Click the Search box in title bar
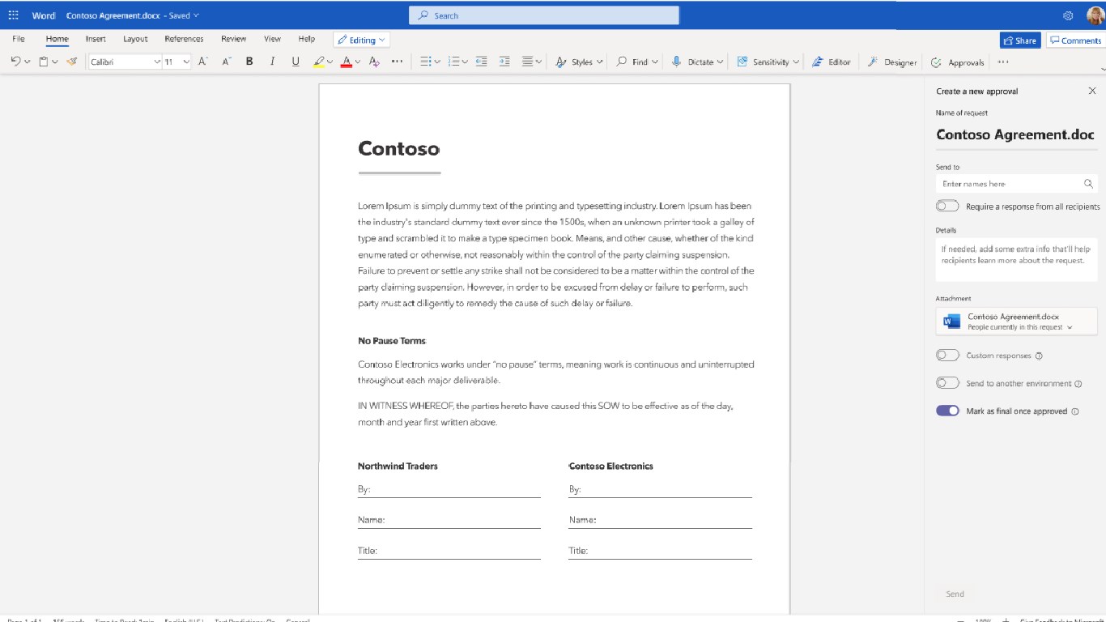Image resolution: width=1106 pixels, height=622 pixels. tap(544, 15)
